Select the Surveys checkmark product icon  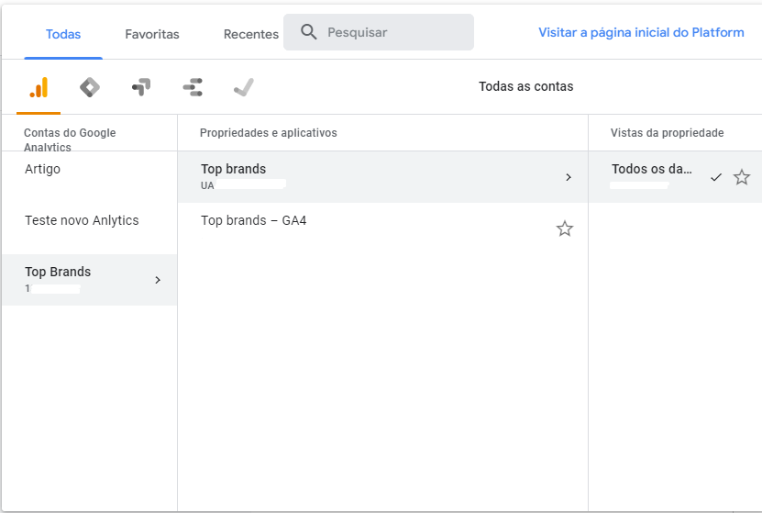(244, 87)
